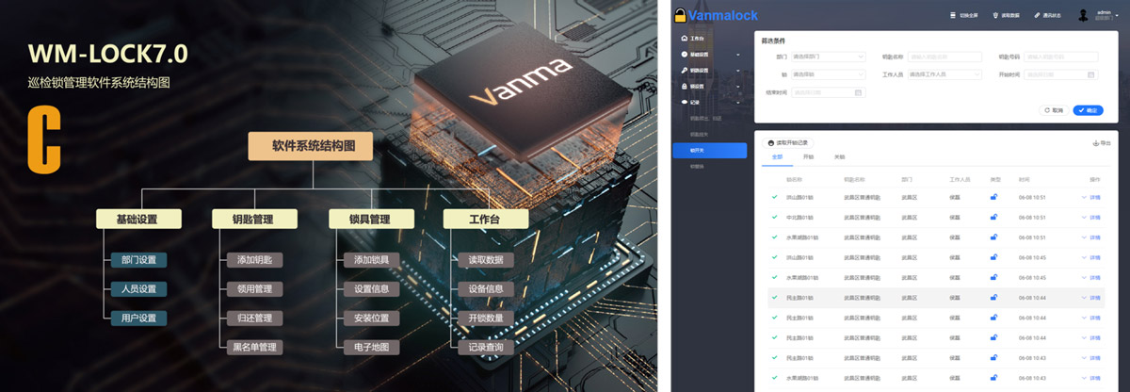Click the unlock icon in the first record row

coord(993,197)
